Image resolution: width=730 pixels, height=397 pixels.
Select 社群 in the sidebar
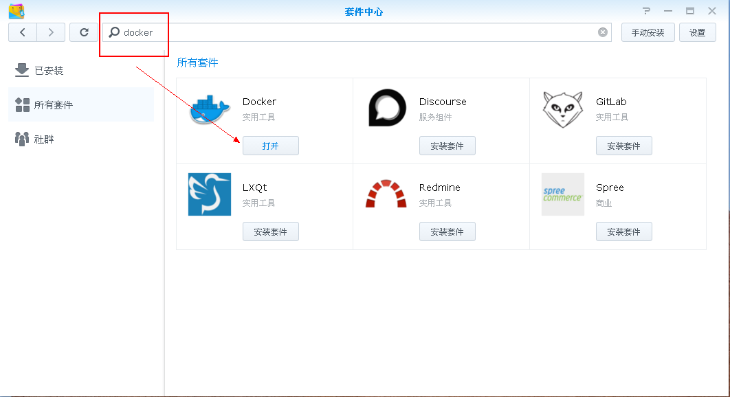81,139
